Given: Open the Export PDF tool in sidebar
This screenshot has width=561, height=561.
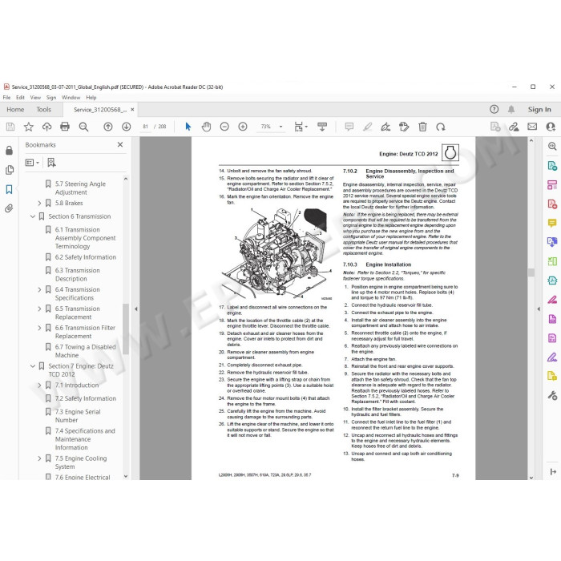Looking at the screenshot, I should pos(552,166).
